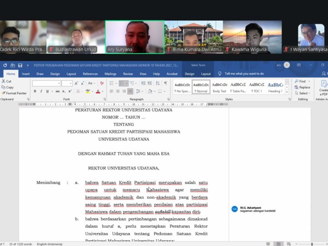
Task: Open Paragraph dialog launcher
Action: click(169, 99)
